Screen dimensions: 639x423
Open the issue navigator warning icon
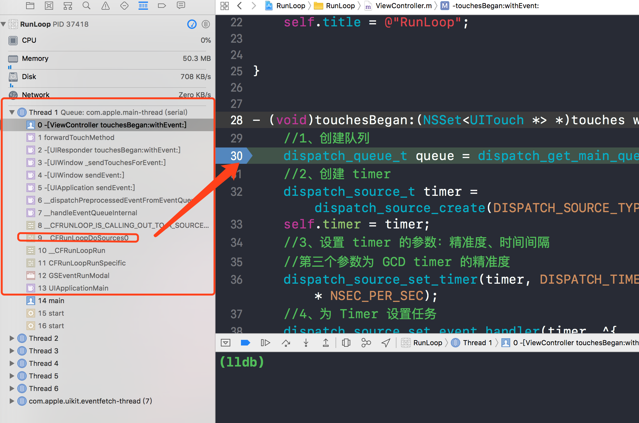click(106, 6)
